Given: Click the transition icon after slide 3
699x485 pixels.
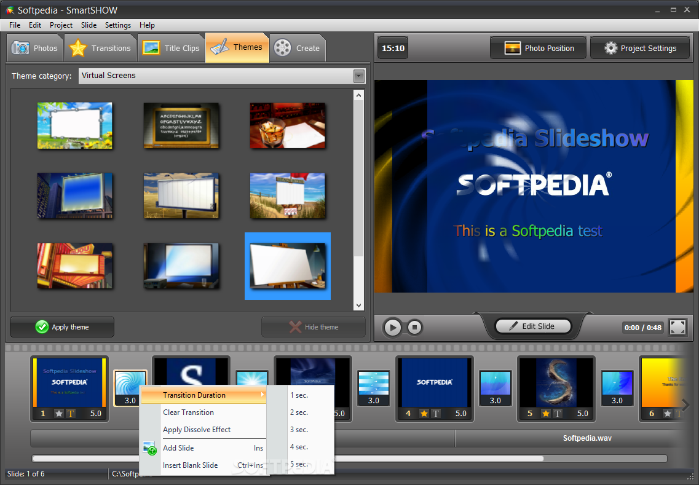Looking at the screenshot, I should tap(374, 388).
